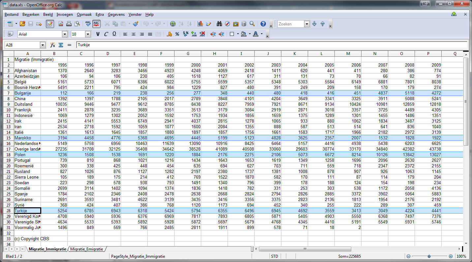Send document as e-mail
The height and width of the screenshot is (262, 472).
39,24
